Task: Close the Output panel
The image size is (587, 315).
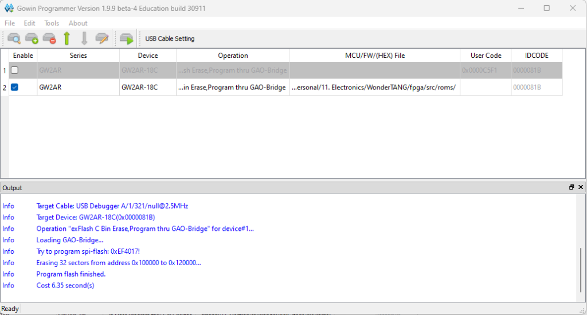Action: tap(580, 187)
